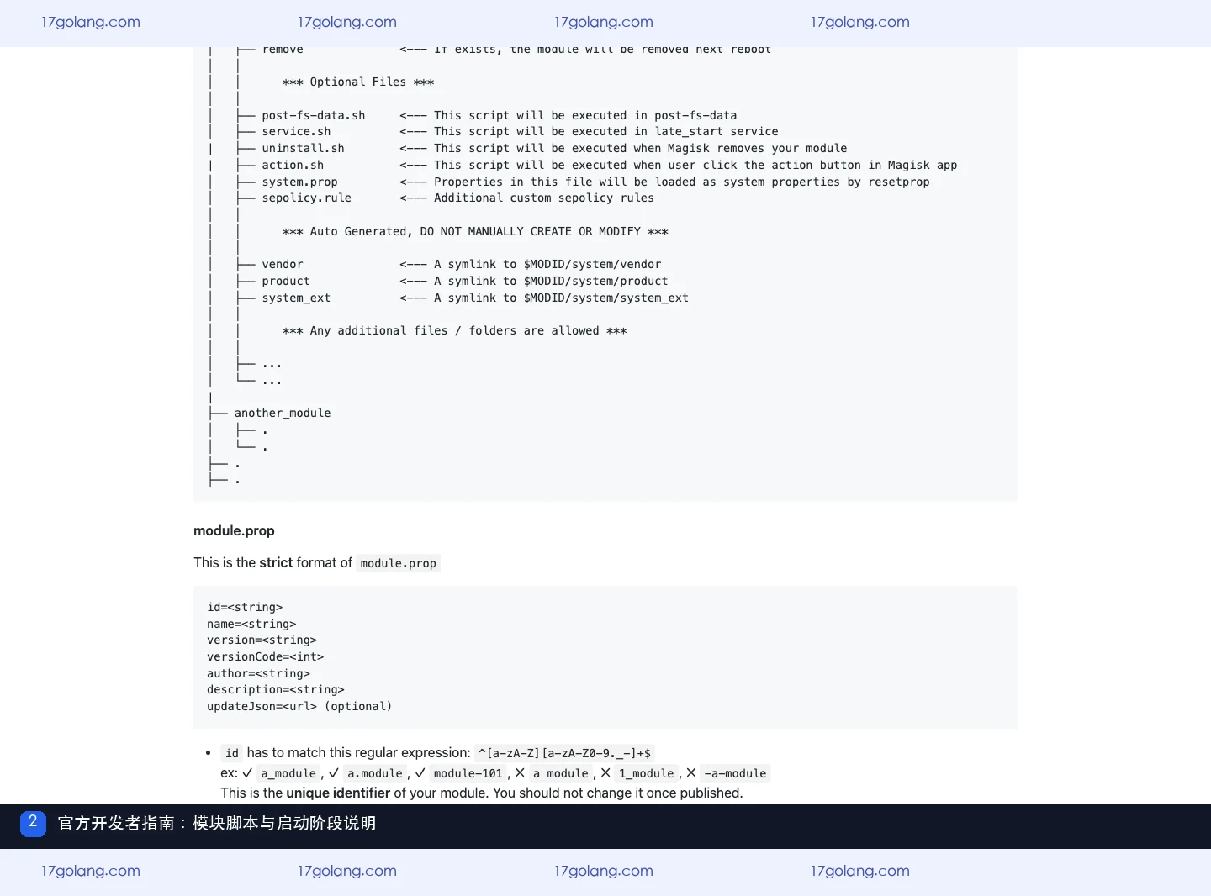The height and width of the screenshot is (896, 1211).
Task: Click the system_ext symlink entry
Action: (296, 298)
